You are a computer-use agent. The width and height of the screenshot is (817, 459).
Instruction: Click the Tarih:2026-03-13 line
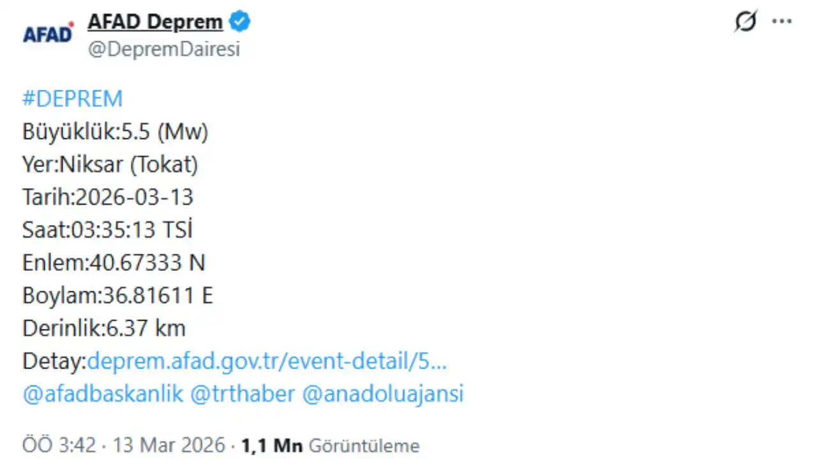pyautogui.click(x=108, y=198)
